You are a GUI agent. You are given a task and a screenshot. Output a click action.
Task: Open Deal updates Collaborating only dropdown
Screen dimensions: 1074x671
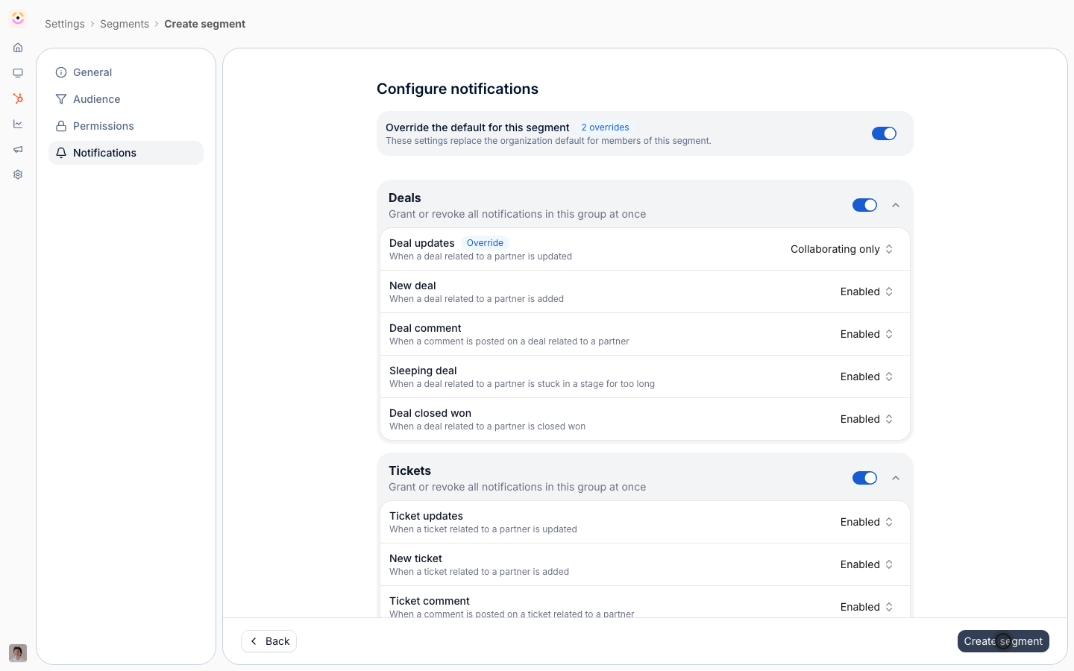[842, 249]
